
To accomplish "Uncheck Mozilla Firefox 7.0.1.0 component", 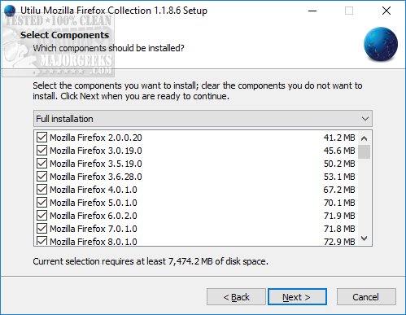I will (x=41, y=229).
